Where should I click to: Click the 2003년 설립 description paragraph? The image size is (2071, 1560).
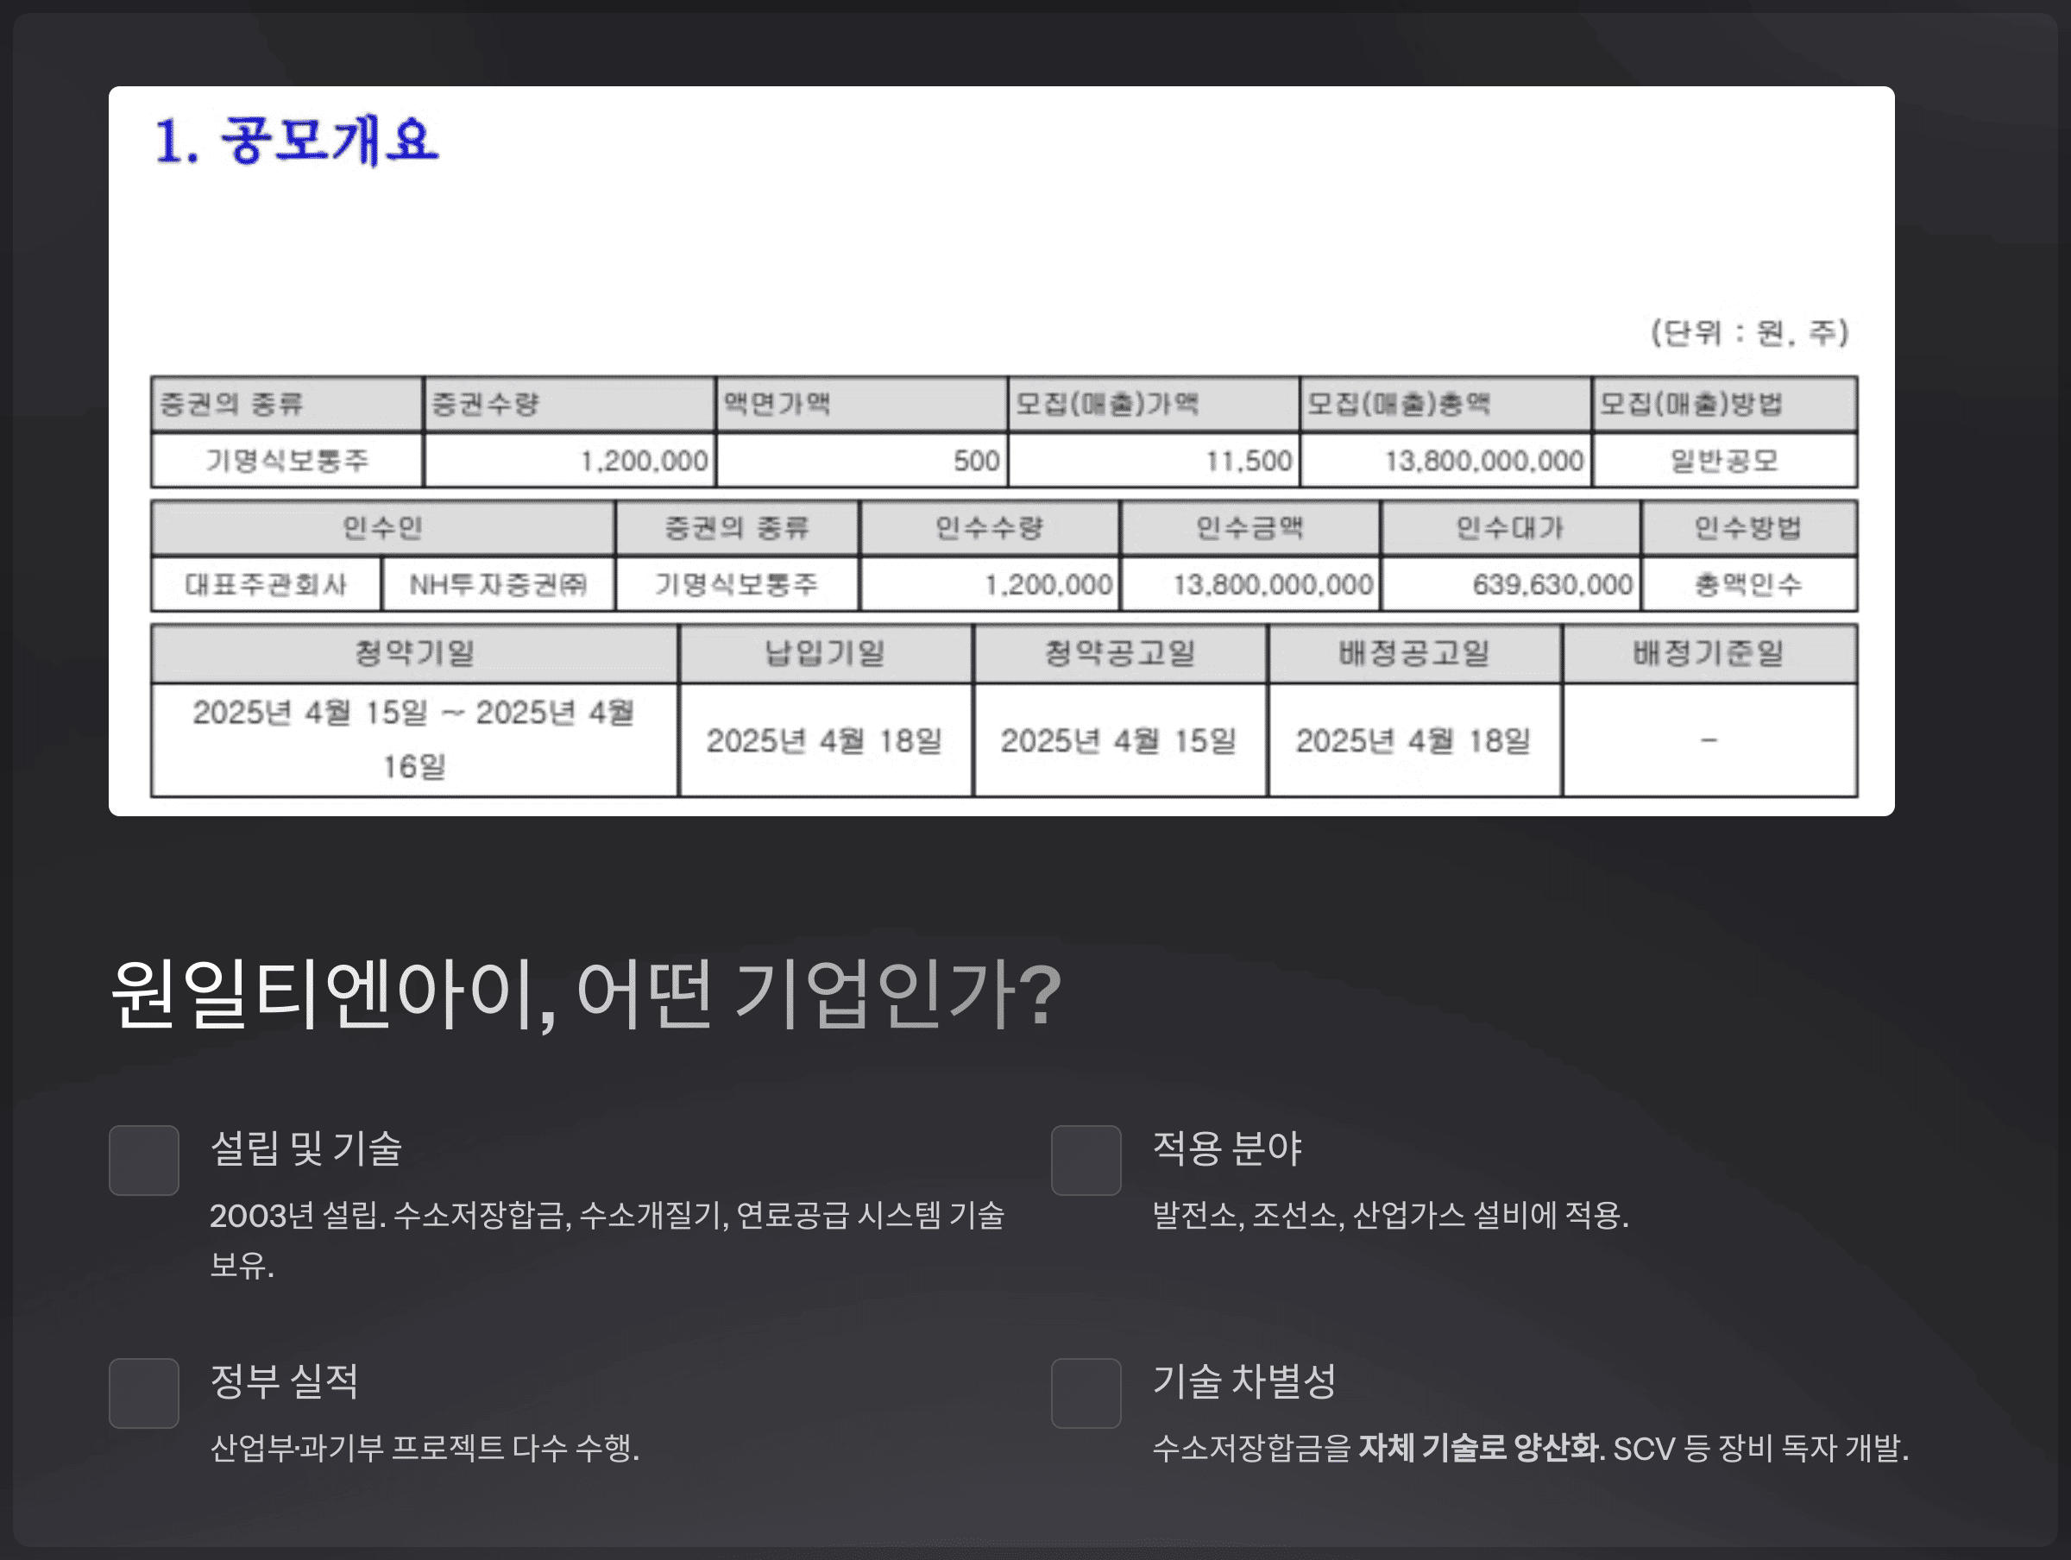pyautogui.click(x=606, y=1239)
